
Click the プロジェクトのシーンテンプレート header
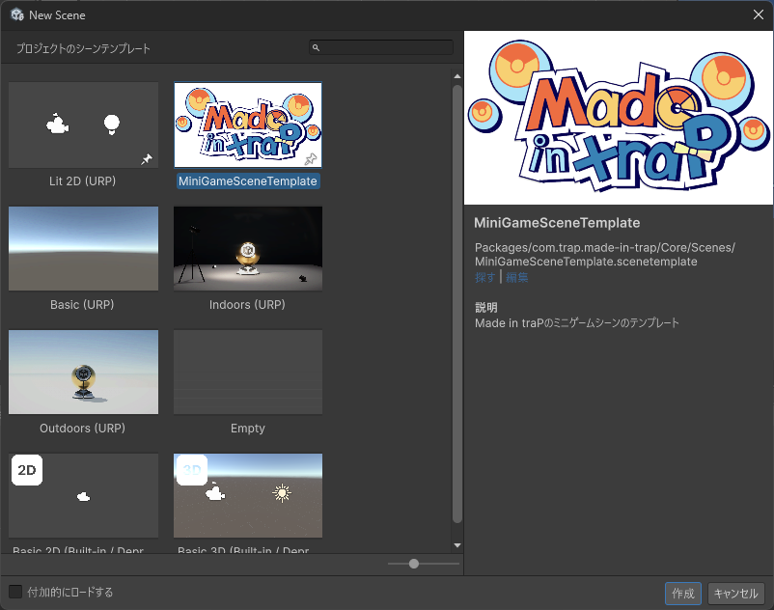pyautogui.click(x=83, y=48)
